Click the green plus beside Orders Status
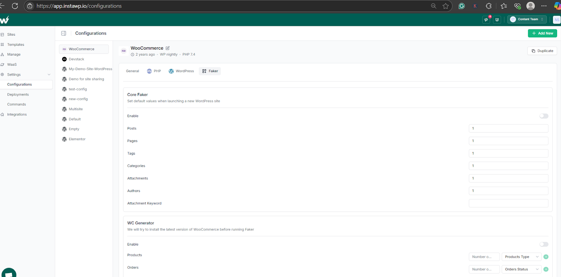 [546, 269]
